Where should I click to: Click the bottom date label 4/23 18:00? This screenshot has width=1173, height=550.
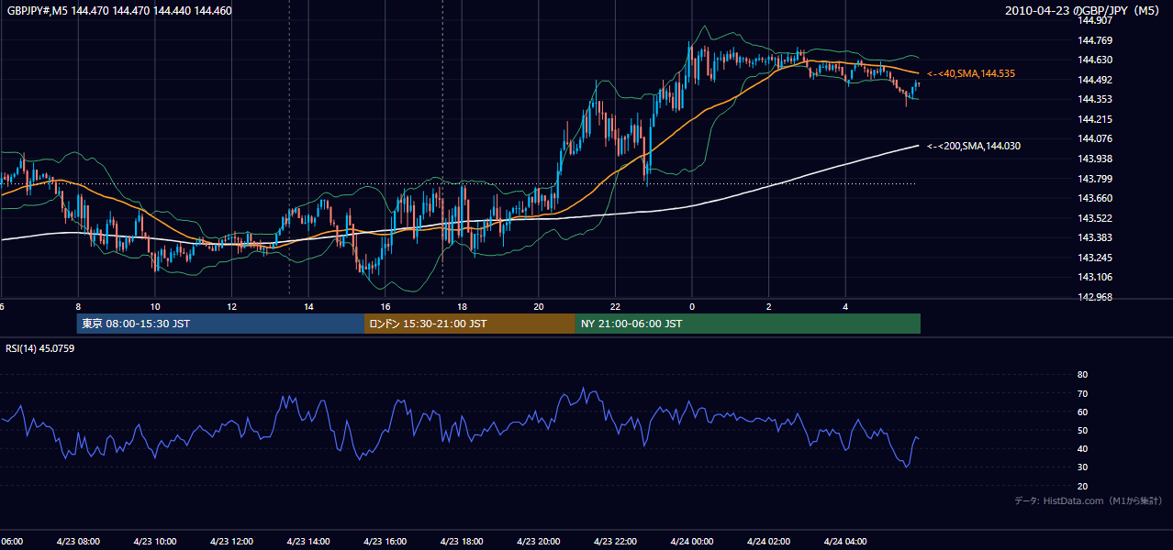pos(462,541)
